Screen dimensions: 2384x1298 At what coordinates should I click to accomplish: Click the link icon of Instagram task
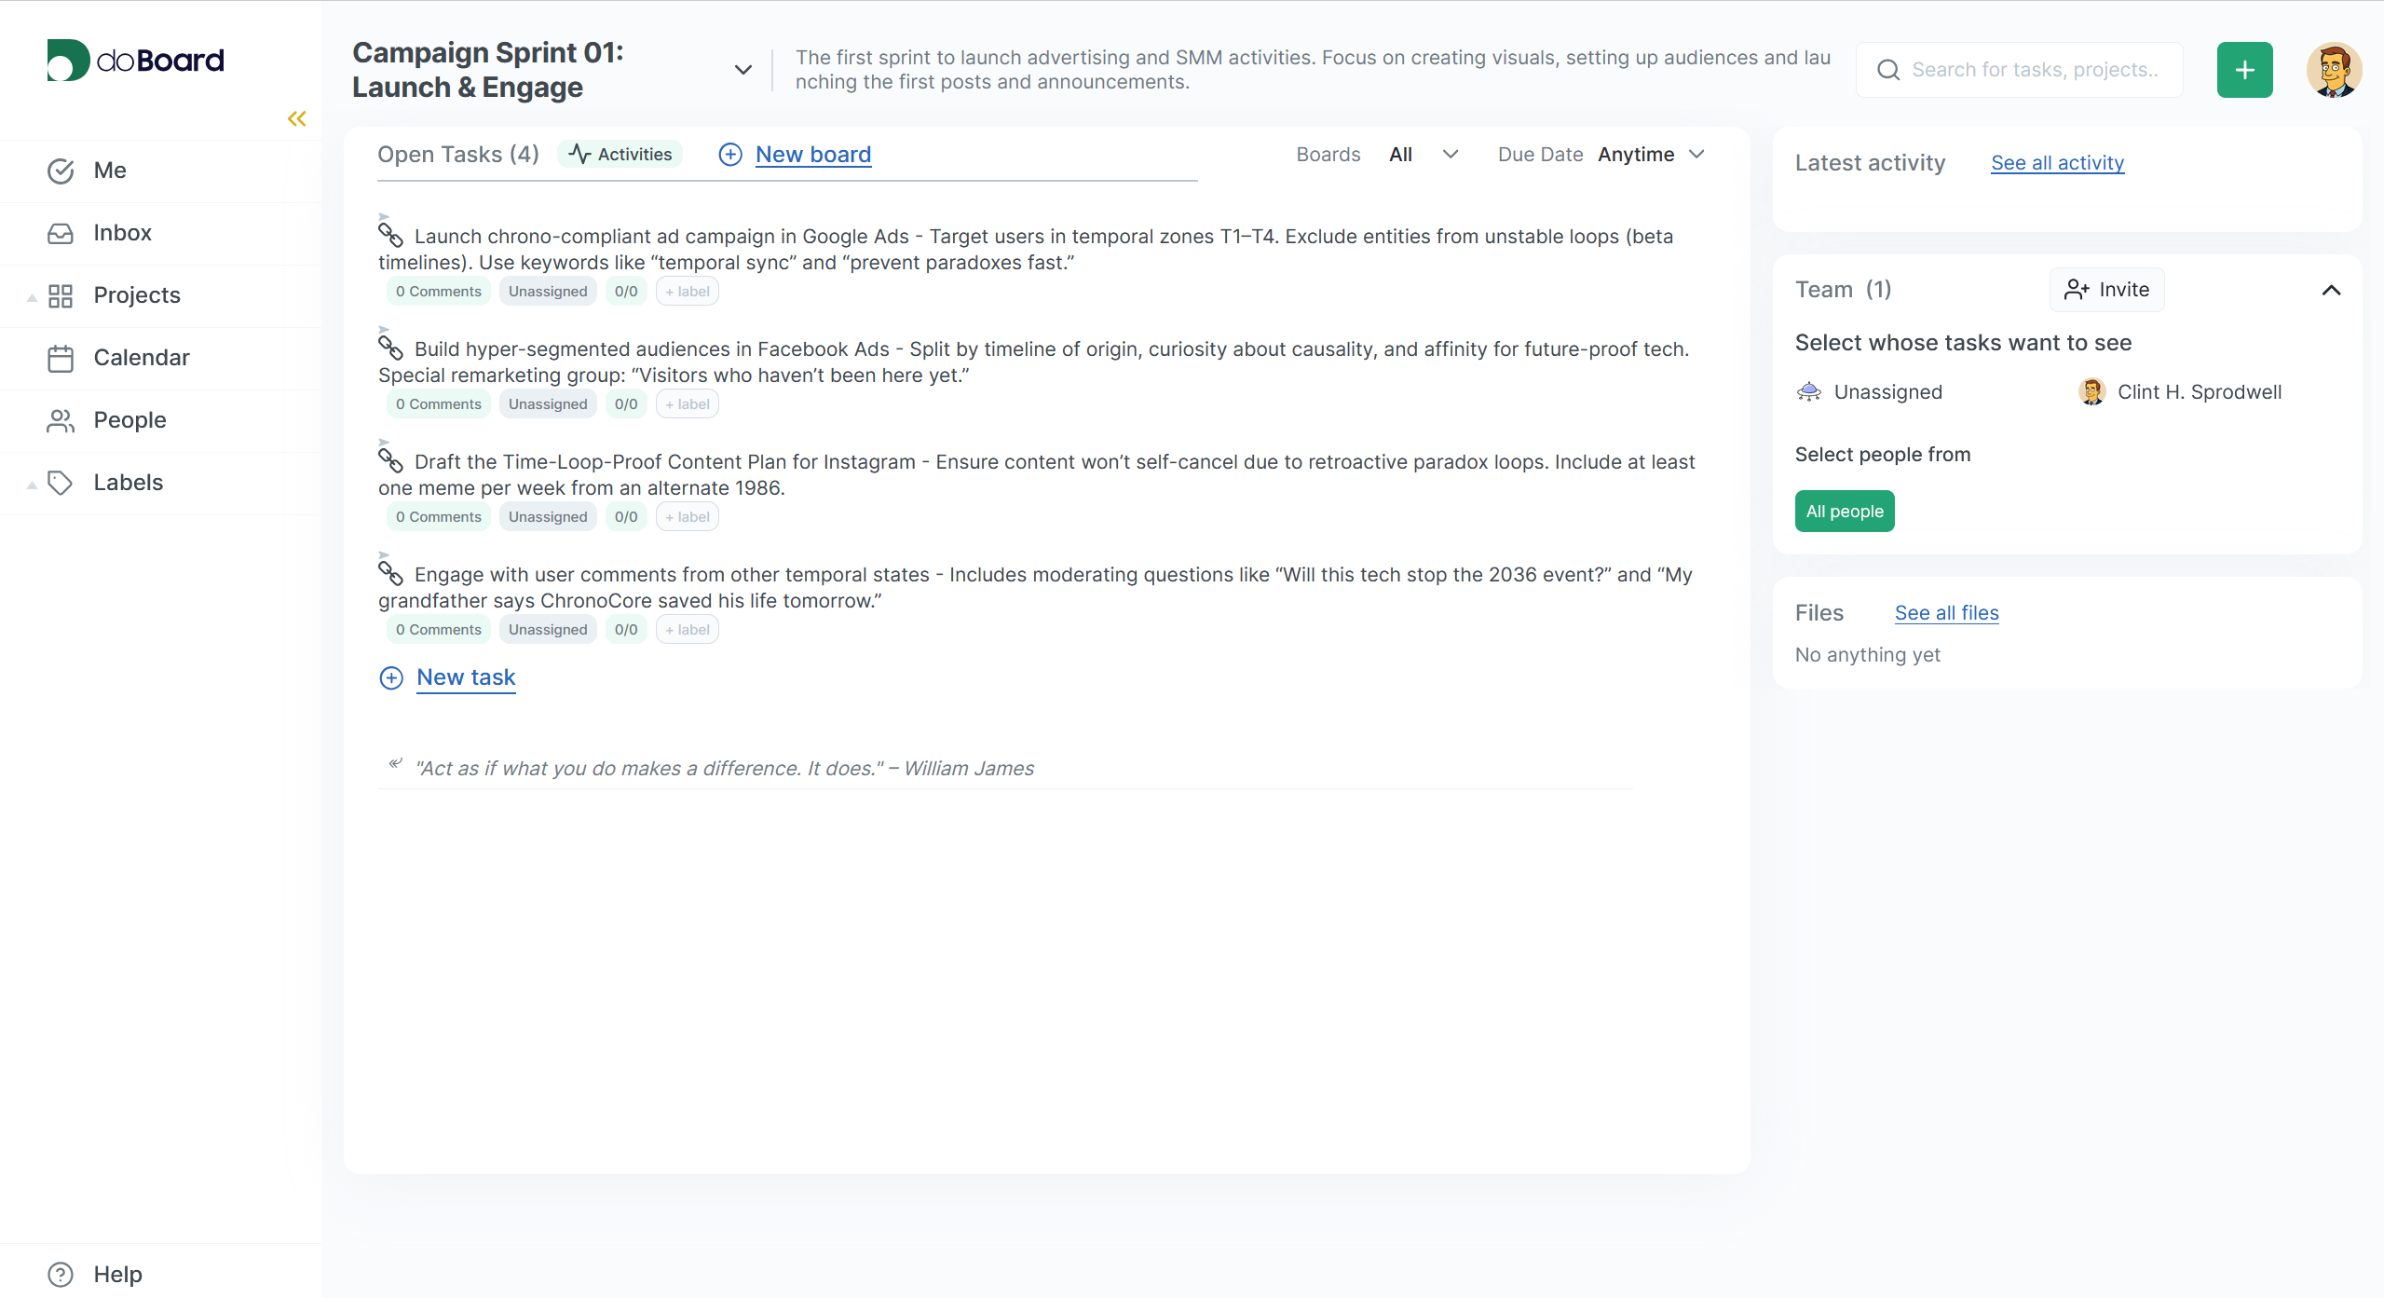pyautogui.click(x=390, y=460)
